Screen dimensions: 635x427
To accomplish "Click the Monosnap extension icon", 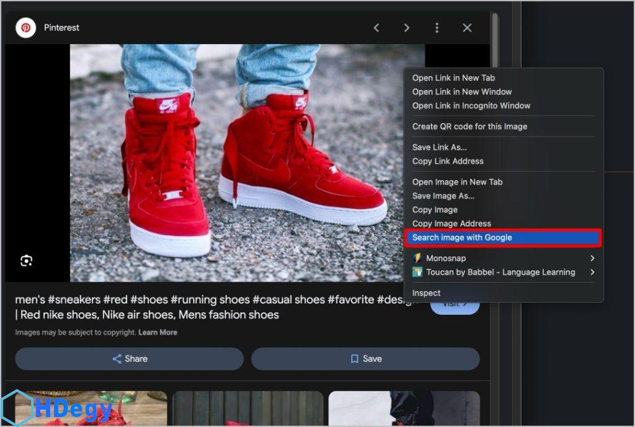I will [418, 258].
